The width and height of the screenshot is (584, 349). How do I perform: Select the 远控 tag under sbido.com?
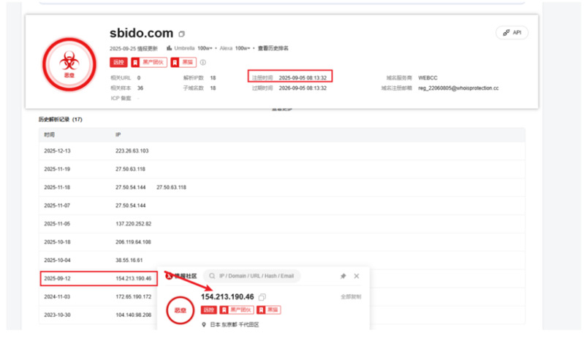[x=118, y=63]
